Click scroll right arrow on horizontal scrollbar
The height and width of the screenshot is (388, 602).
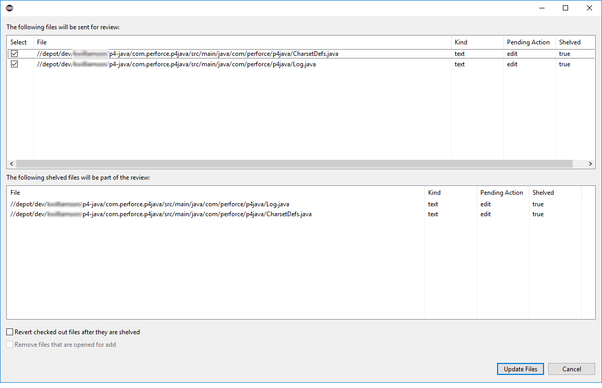click(591, 164)
